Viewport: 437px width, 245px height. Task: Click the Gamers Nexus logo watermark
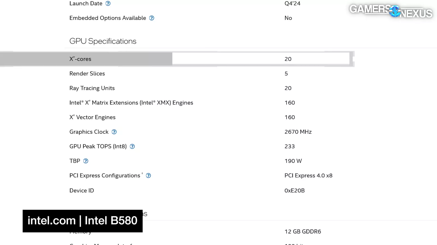tap(391, 11)
